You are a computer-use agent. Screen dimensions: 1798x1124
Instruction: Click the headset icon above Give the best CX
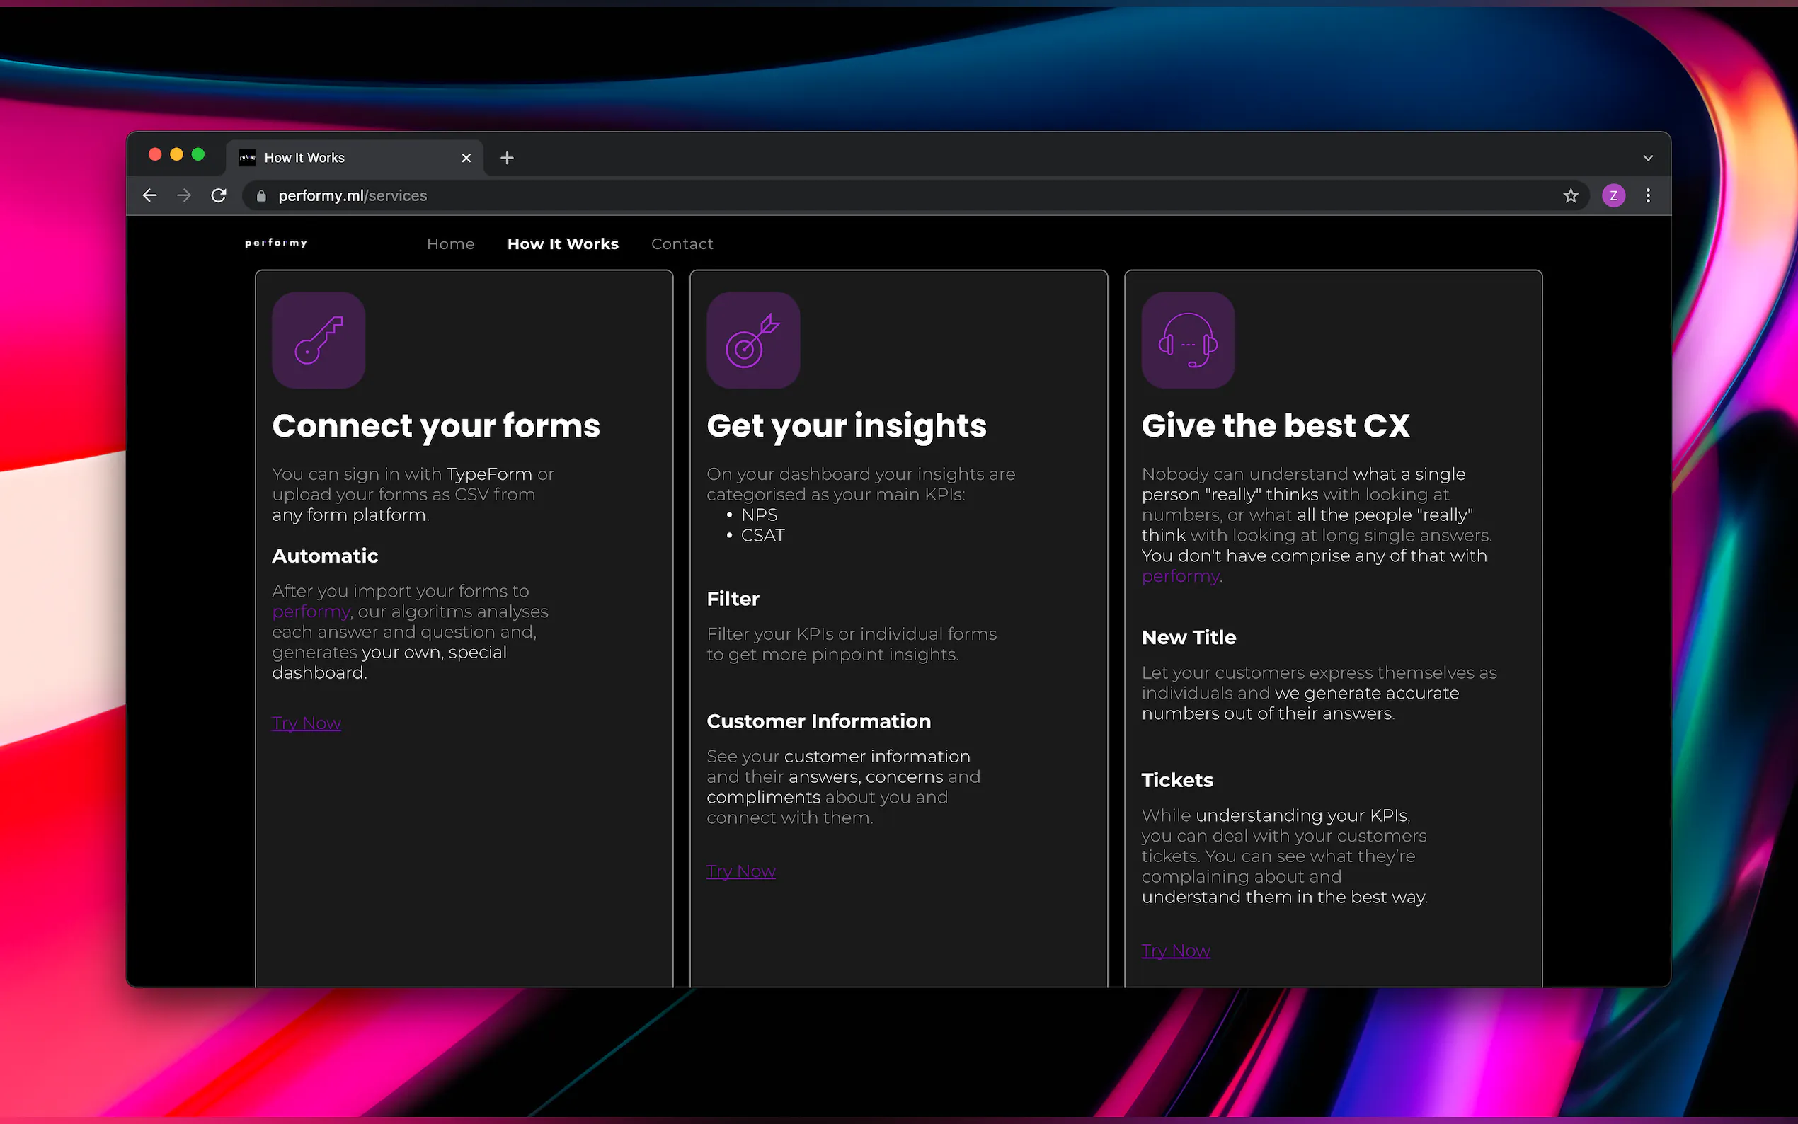click(1188, 340)
